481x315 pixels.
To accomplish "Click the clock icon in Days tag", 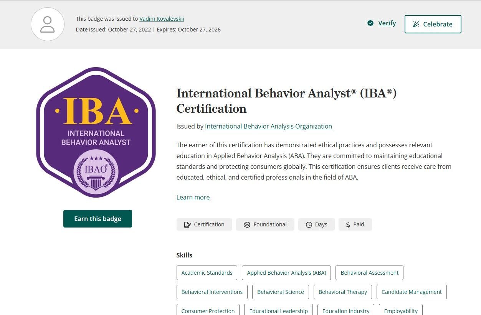I will point(309,225).
